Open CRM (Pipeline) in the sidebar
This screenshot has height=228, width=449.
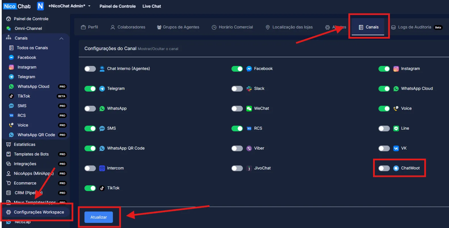coord(28,193)
